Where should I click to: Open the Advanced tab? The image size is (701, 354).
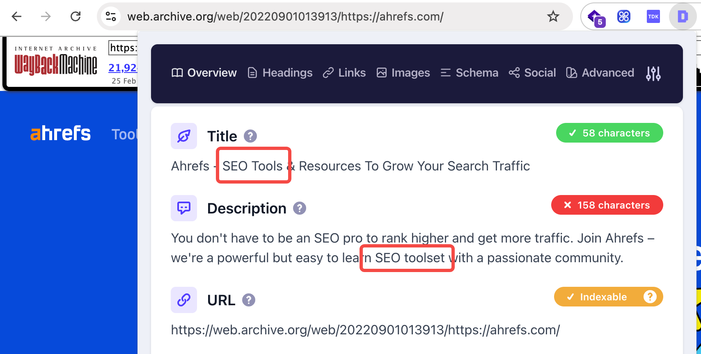tap(600, 73)
